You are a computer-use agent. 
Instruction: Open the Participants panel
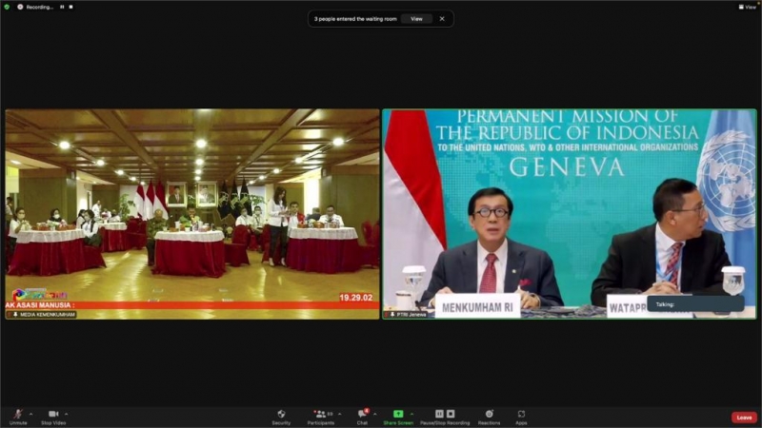tap(319, 415)
